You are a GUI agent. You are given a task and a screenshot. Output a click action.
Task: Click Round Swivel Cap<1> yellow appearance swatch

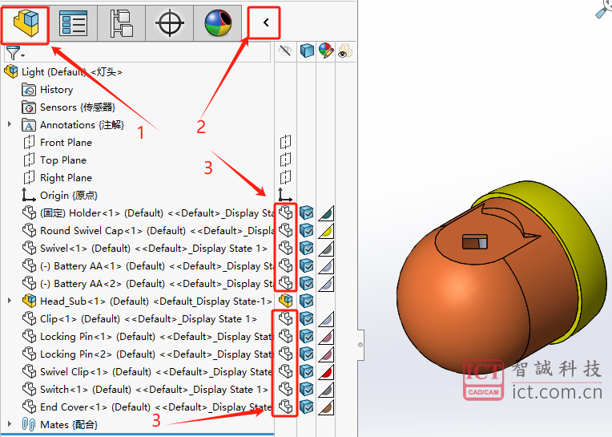click(x=326, y=231)
